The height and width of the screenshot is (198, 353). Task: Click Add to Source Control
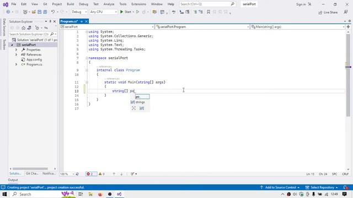(280, 187)
